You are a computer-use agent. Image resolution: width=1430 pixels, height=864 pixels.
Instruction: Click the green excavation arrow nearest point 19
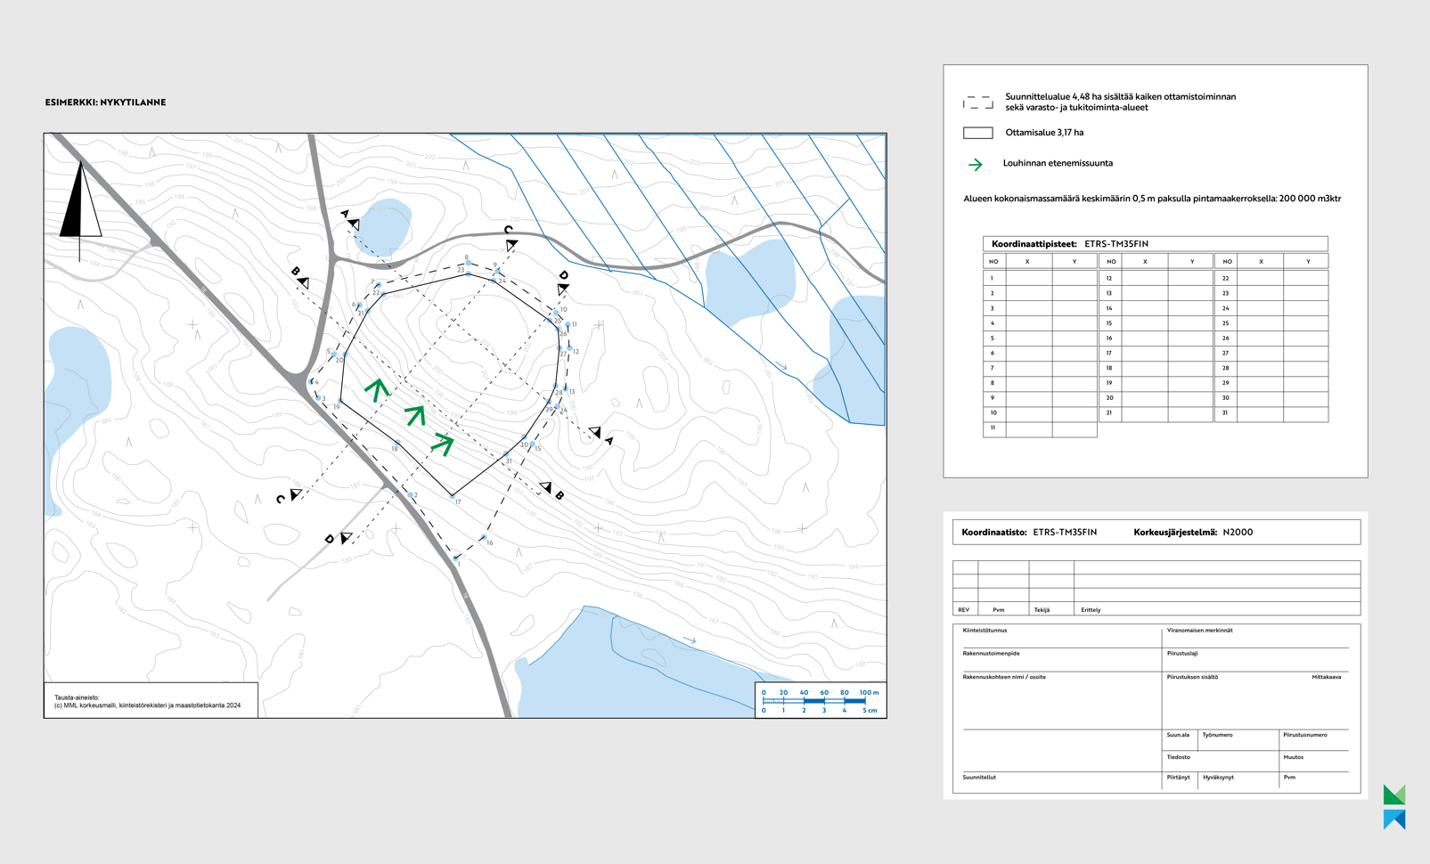pos(376,389)
